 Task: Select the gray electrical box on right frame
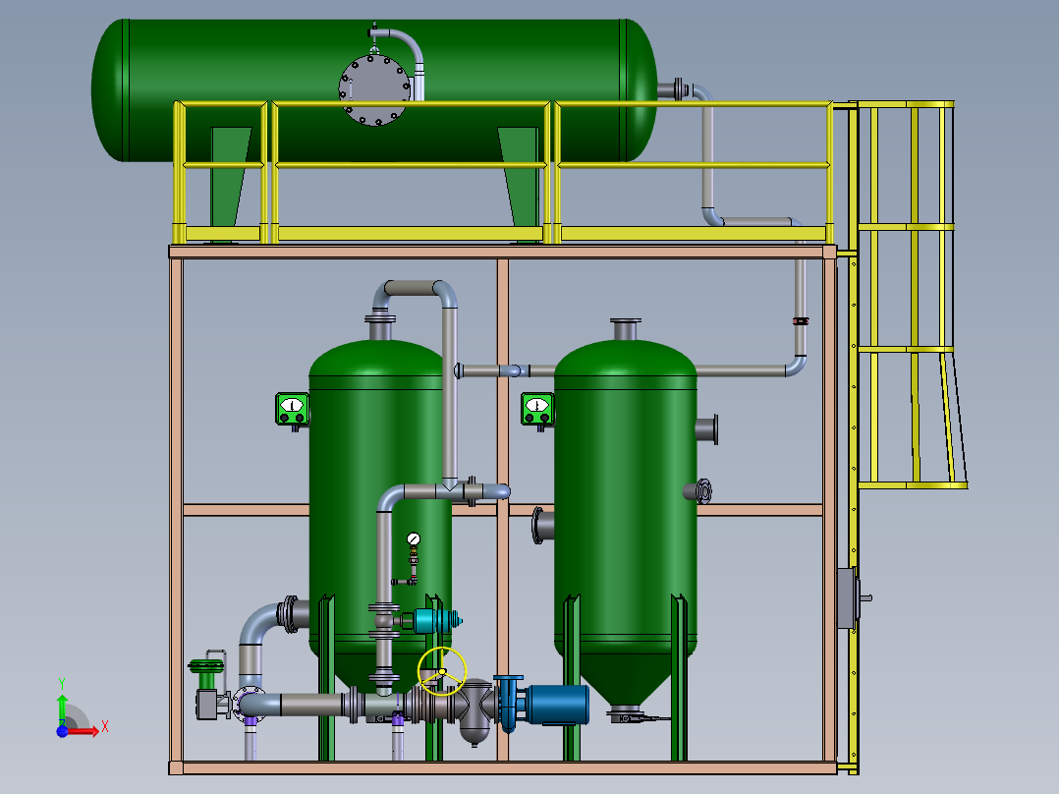coord(850,598)
